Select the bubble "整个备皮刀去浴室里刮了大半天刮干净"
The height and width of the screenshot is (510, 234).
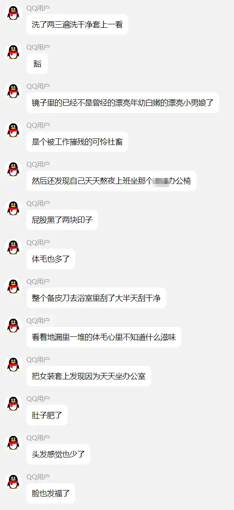click(96, 298)
